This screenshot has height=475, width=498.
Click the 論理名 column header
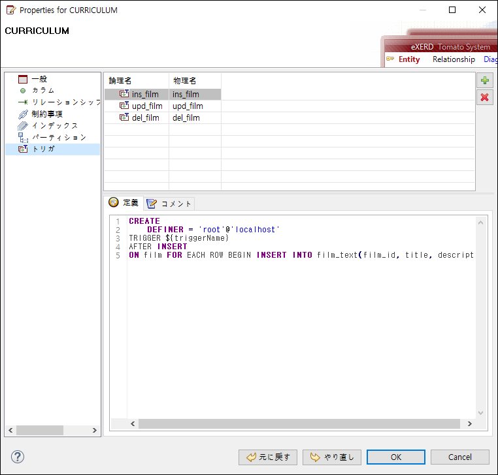[x=137, y=81]
